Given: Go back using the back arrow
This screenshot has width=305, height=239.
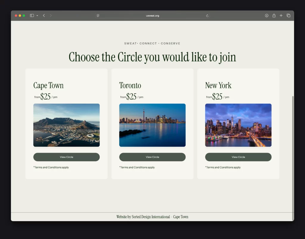Looking at the screenshot, I should click(44, 15).
